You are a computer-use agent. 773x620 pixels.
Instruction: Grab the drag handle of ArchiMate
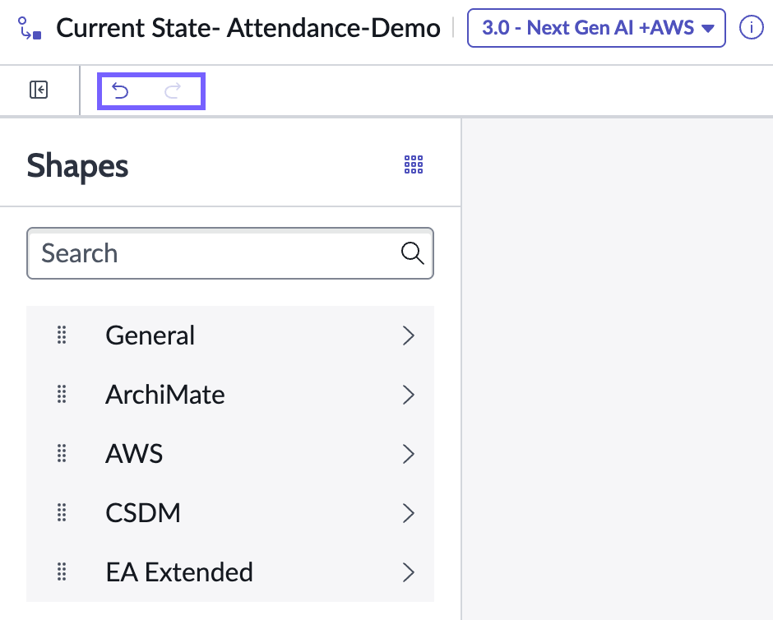[62, 394]
